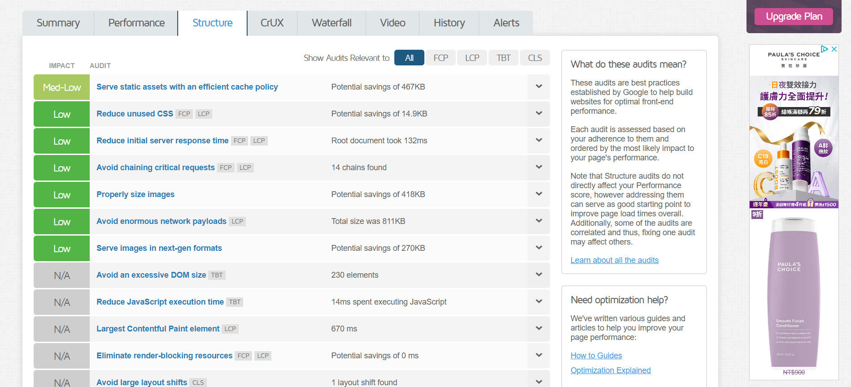Open the Performance tab
This screenshot has width=851, height=387.
(136, 23)
